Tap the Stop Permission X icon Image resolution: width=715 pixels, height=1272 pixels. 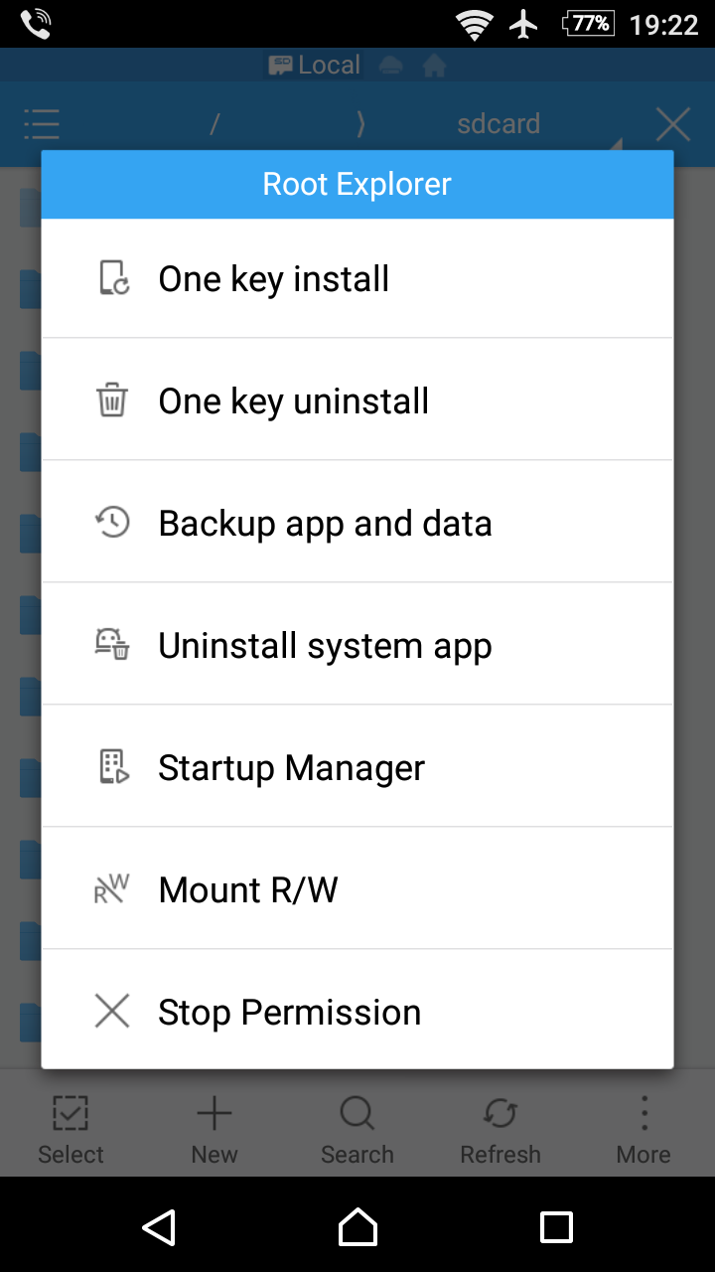pos(112,1012)
